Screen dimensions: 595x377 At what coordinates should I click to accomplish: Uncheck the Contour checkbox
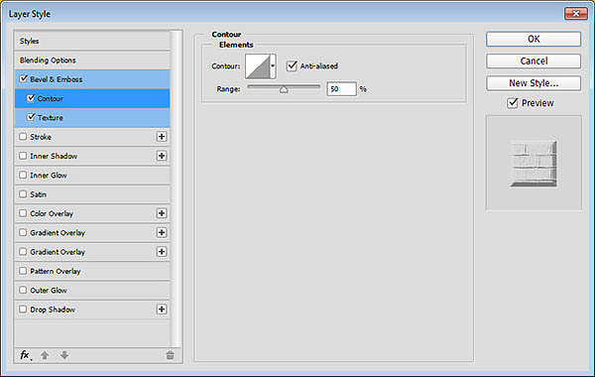pyautogui.click(x=31, y=98)
